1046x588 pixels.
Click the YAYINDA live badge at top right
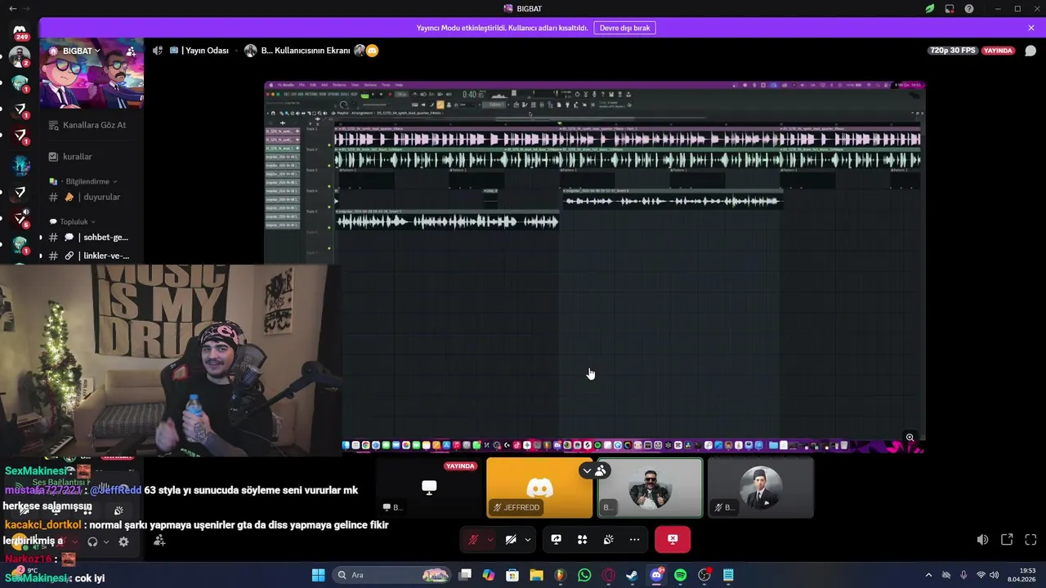[x=998, y=51]
